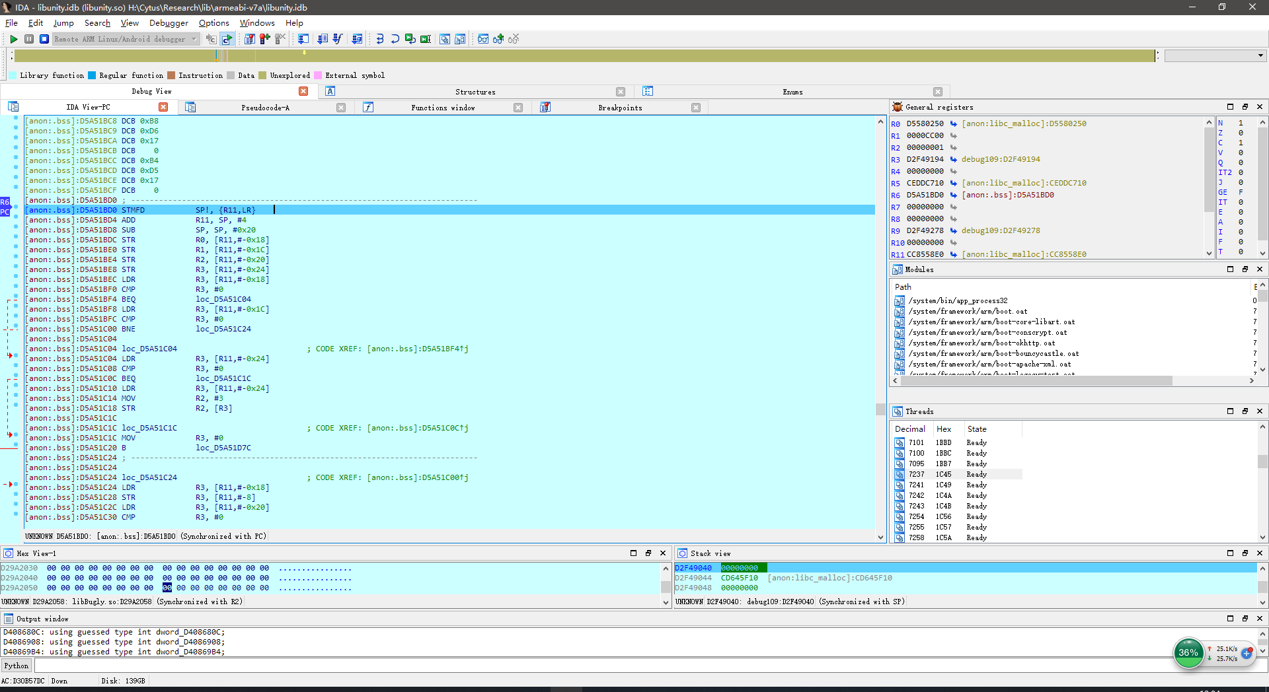
Task: Click the Terminate process stop icon
Action: pyautogui.click(x=44, y=39)
